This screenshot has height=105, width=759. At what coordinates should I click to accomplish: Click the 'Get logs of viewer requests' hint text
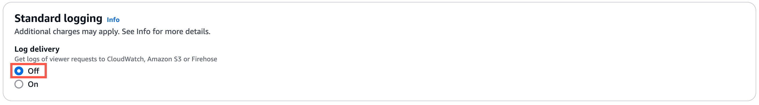(116, 59)
